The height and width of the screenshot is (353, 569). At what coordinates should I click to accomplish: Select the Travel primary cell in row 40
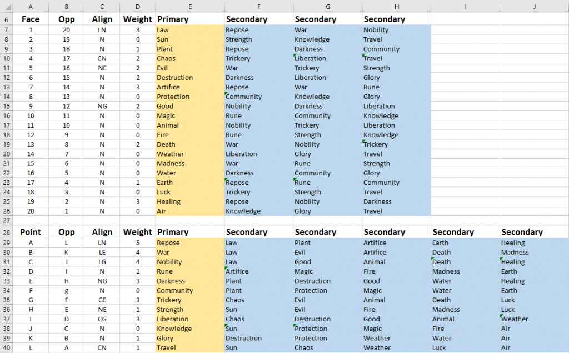pyautogui.click(x=190, y=348)
